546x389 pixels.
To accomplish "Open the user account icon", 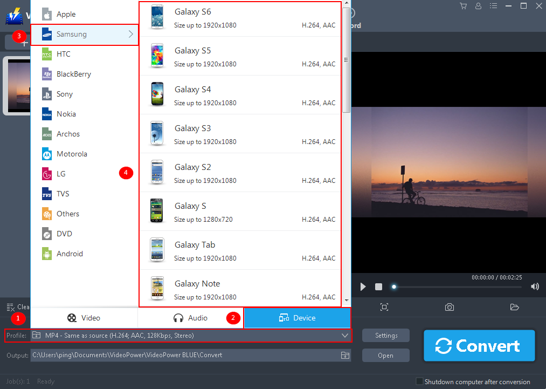I will (x=479, y=6).
